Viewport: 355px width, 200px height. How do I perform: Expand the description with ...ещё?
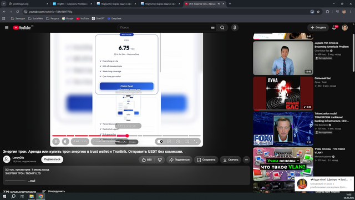click(32, 181)
